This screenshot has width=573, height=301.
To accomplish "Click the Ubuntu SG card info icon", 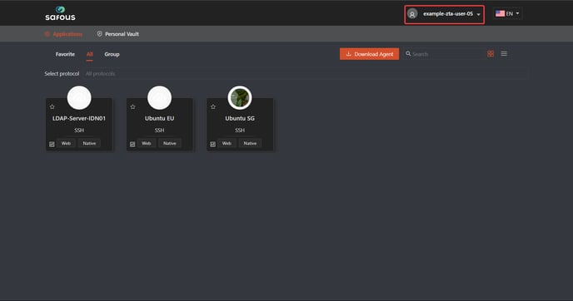I will tap(212, 145).
